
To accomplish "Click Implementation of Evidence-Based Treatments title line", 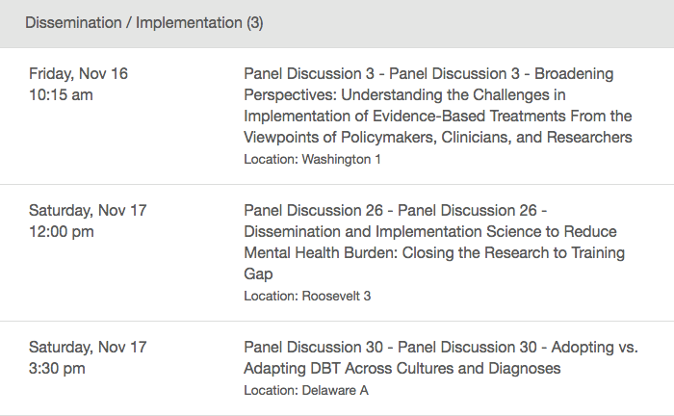I will click(x=437, y=116).
